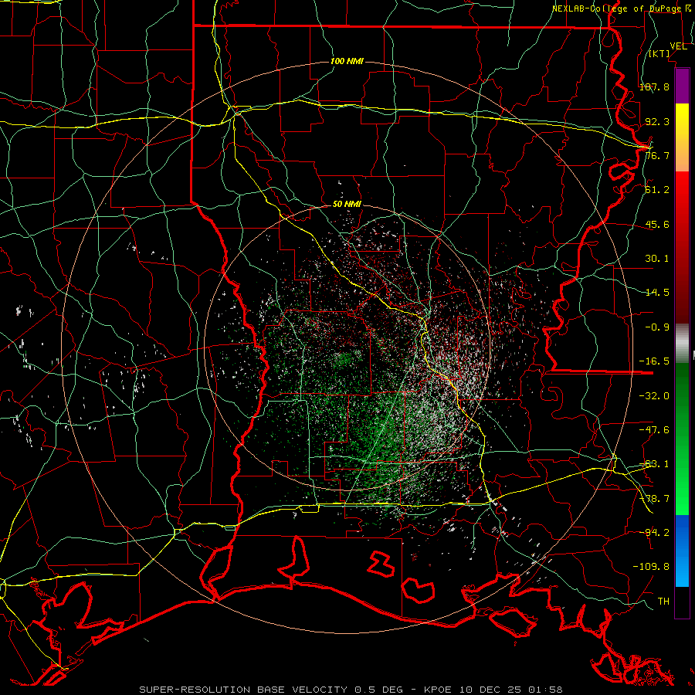Click the 76.7 velocity scale value
Image resolution: width=695 pixels, height=695 pixels.
657,155
